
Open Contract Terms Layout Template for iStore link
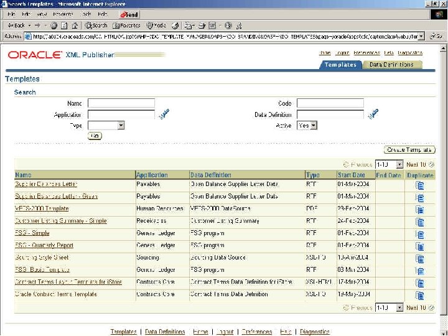[x=68, y=282]
